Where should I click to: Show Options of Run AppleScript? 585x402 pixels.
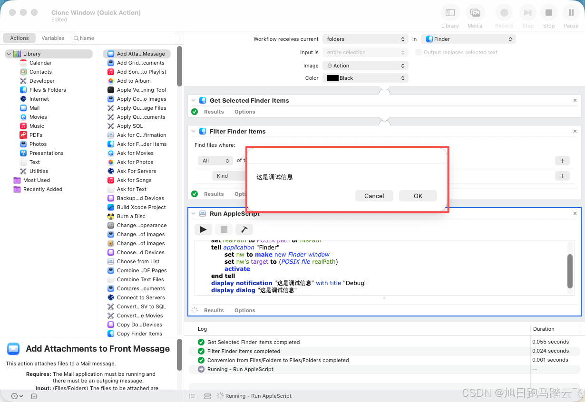coord(245,310)
